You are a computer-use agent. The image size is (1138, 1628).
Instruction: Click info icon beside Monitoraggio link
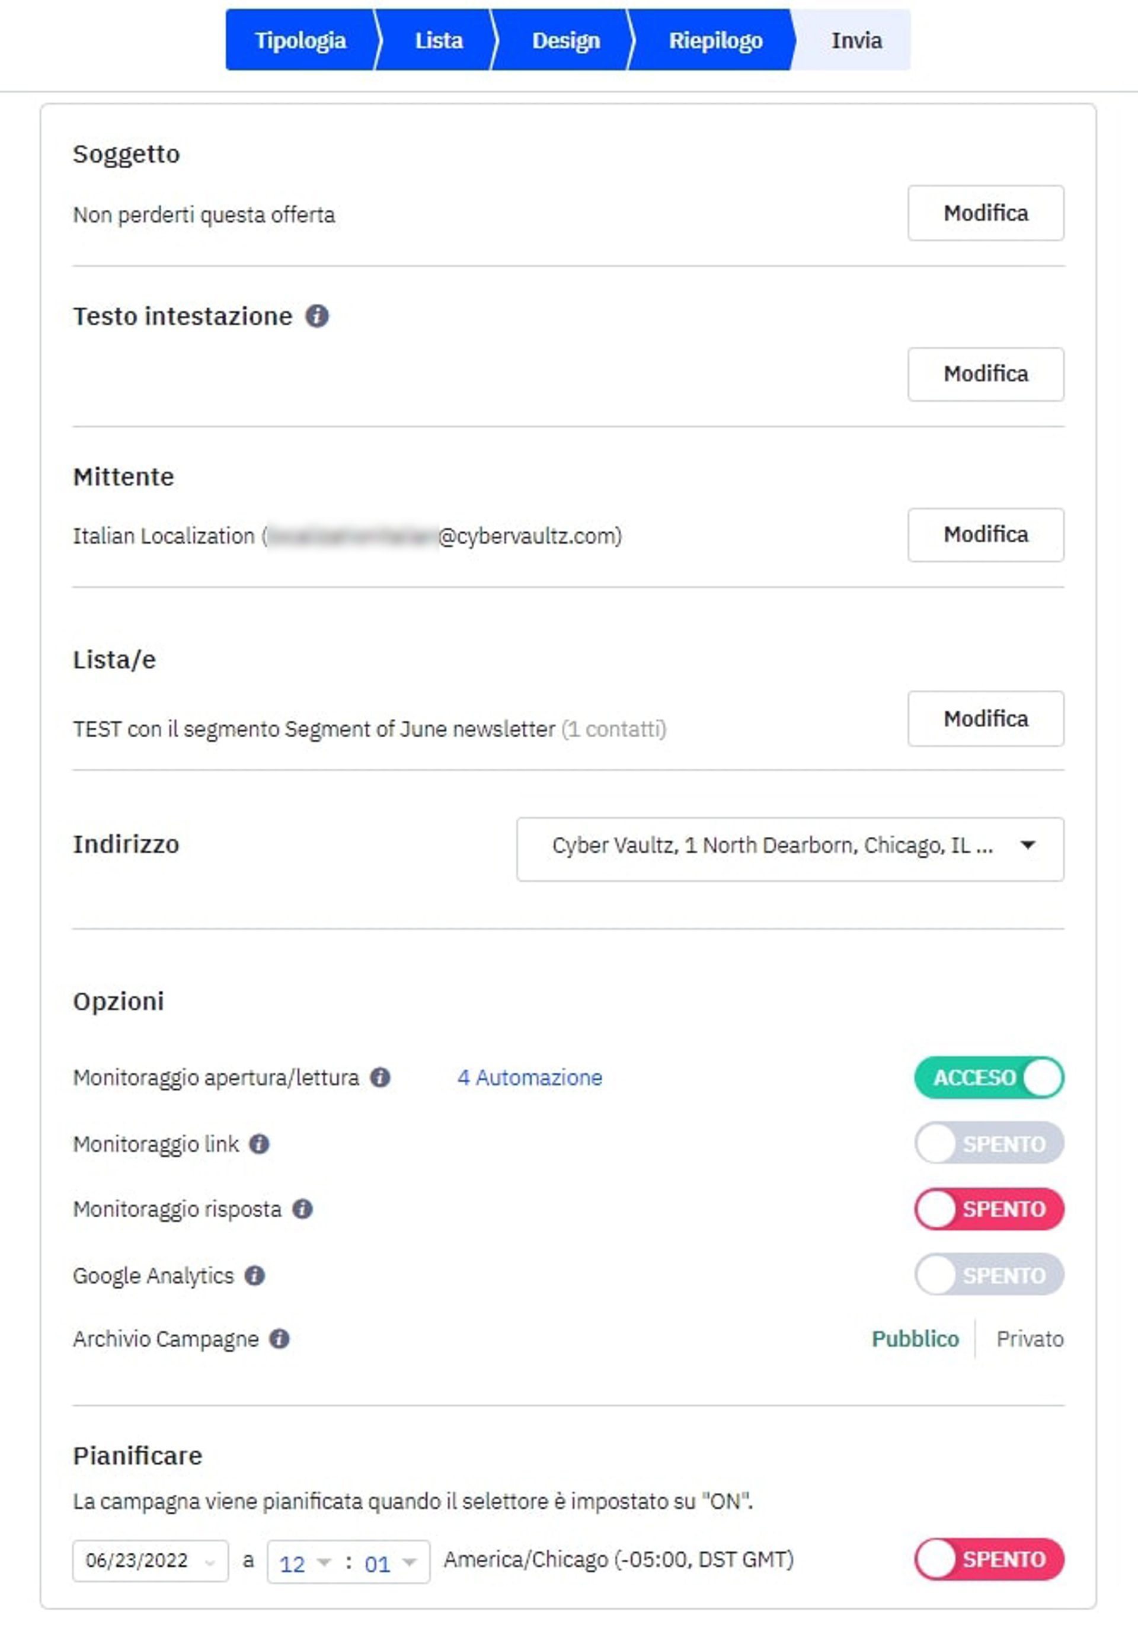pos(260,1144)
